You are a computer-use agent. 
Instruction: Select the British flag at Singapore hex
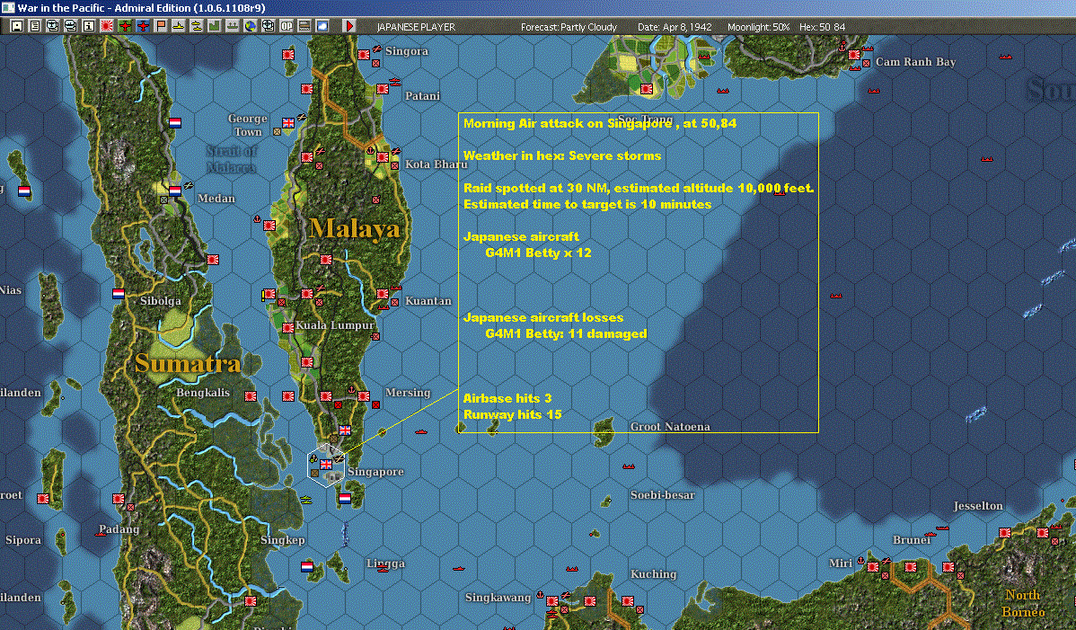point(326,465)
